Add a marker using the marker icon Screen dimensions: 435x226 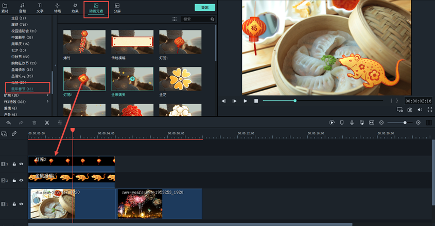pyautogui.click(x=341, y=123)
